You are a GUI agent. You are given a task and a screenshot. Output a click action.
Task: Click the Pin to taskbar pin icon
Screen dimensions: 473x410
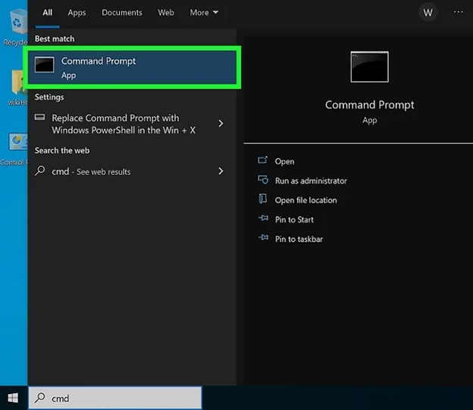(x=263, y=239)
